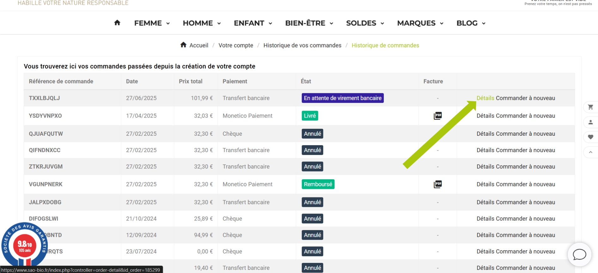Expand the HOMME menu dropdown

[x=202, y=23]
